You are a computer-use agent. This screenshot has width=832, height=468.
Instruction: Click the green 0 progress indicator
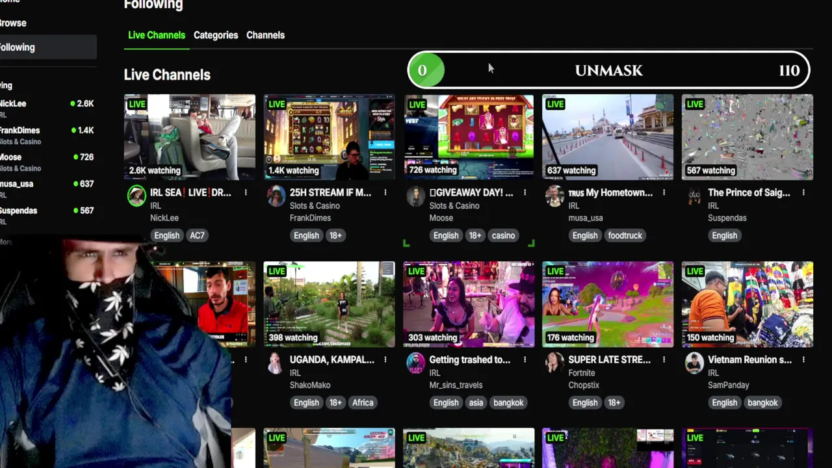tap(426, 70)
